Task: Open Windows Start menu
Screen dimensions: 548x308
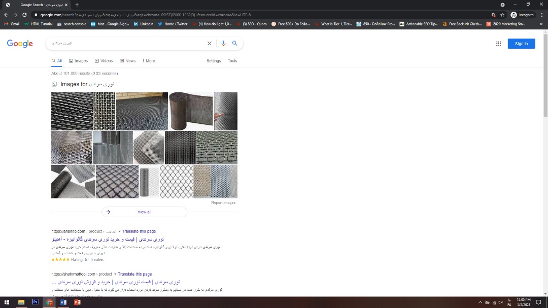Action: [7, 302]
